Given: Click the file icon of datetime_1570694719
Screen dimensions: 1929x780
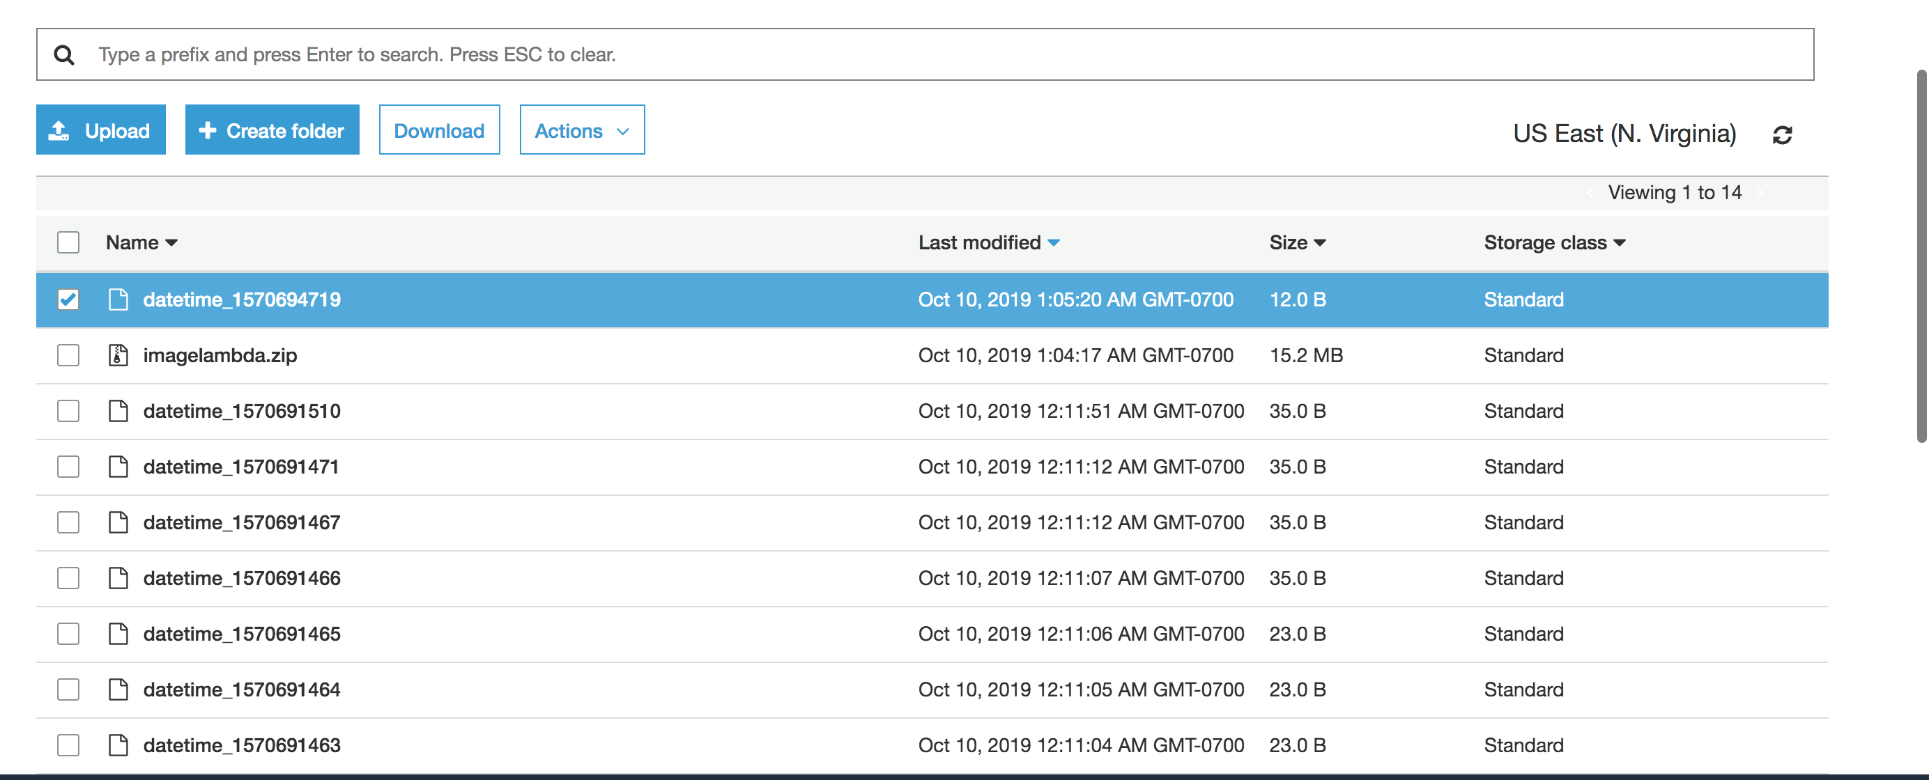Looking at the screenshot, I should click(118, 299).
